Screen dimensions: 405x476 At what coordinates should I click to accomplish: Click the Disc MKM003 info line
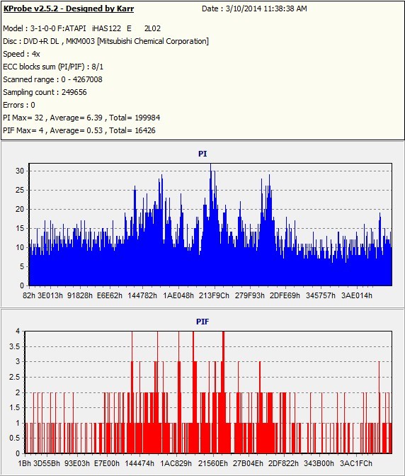(106, 41)
